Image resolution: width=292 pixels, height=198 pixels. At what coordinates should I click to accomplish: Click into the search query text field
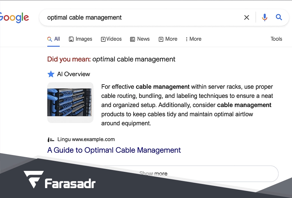[x=141, y=18]
